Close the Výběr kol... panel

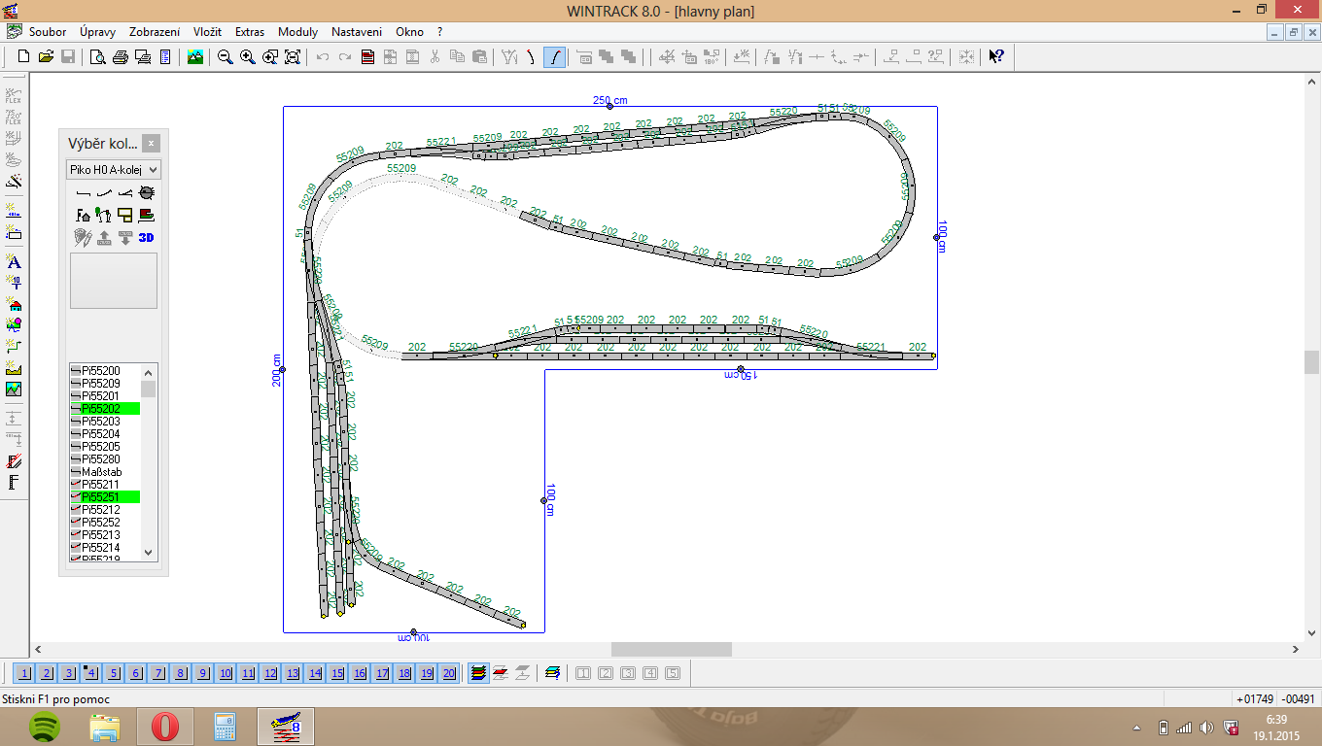click(x=151, y=144)
